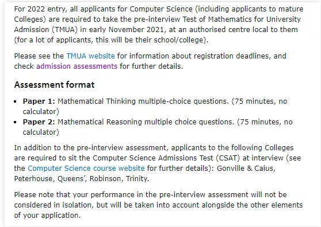Follow the admission assessments link
Image resolution: width=321 pixels, height=227 pixels.
[77, 66]
